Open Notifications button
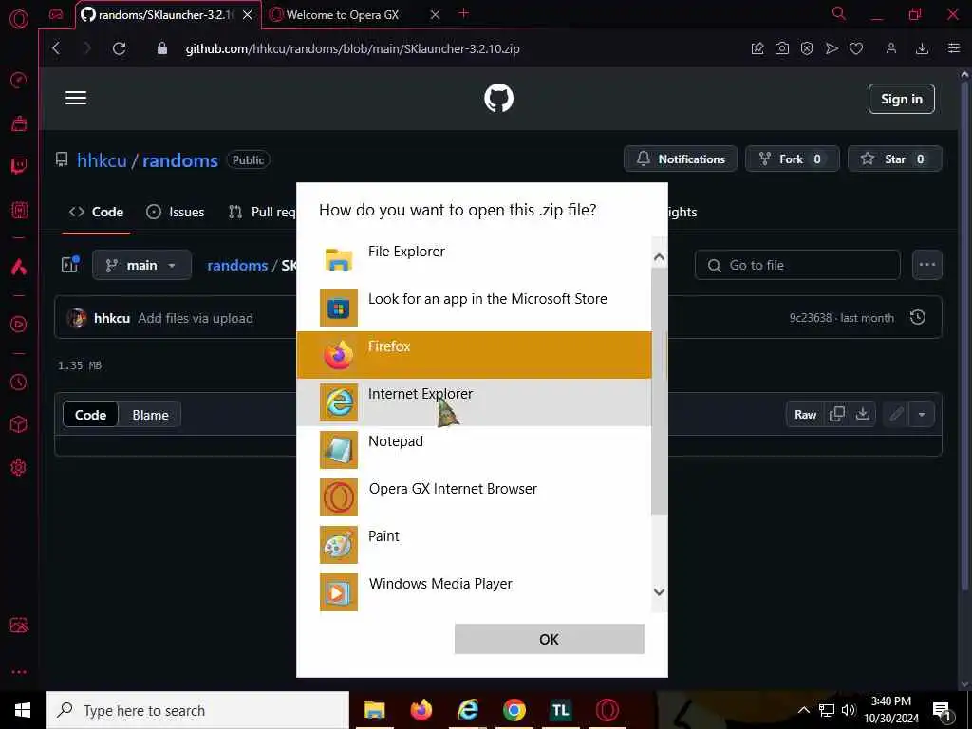 [681, 159]
